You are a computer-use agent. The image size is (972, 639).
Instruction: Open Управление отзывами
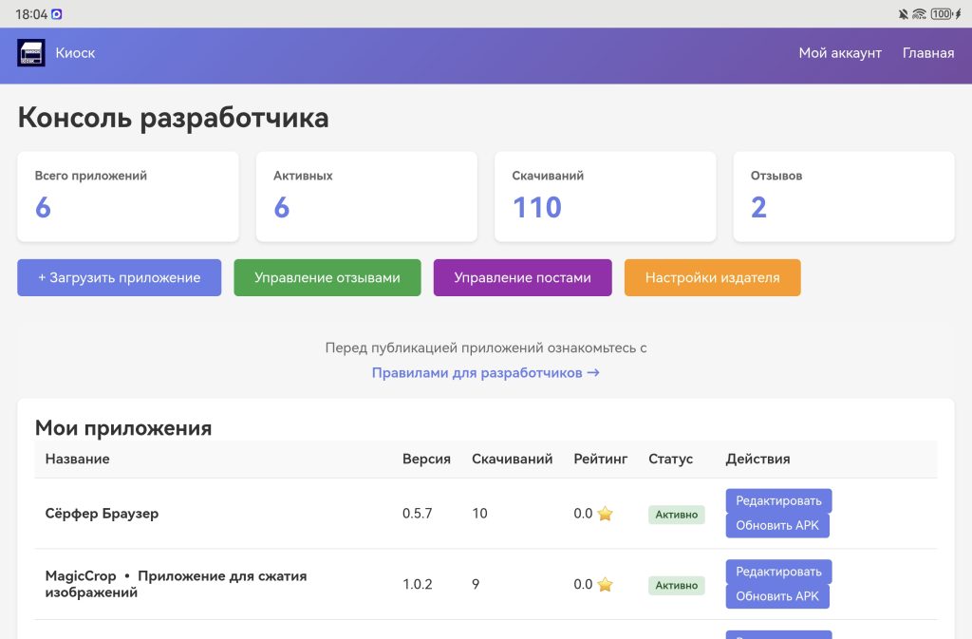(x=327, y=278)
